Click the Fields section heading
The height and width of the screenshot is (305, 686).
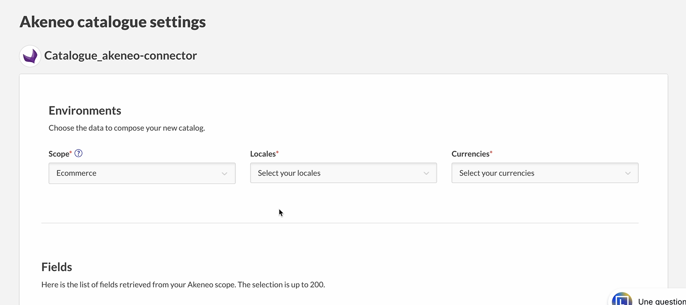coord(57,267)
